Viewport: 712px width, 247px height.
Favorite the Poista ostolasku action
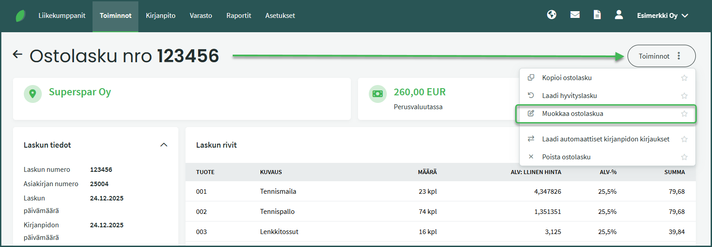point(684,157)
